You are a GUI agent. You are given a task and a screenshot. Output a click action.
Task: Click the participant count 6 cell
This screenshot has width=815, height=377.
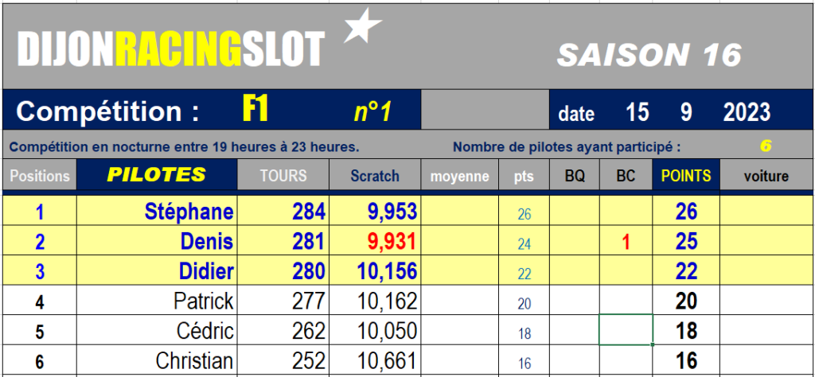765,146
